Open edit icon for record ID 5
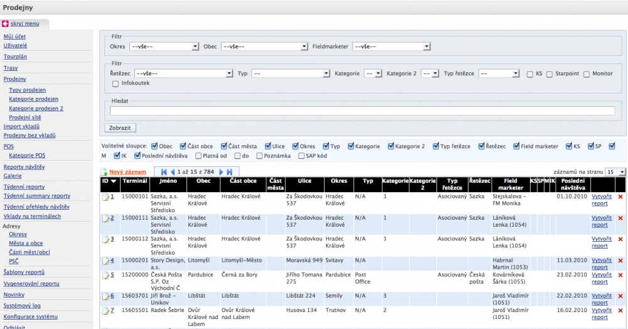The height and width of the screenshot is (329, 628). coord(106,276)
